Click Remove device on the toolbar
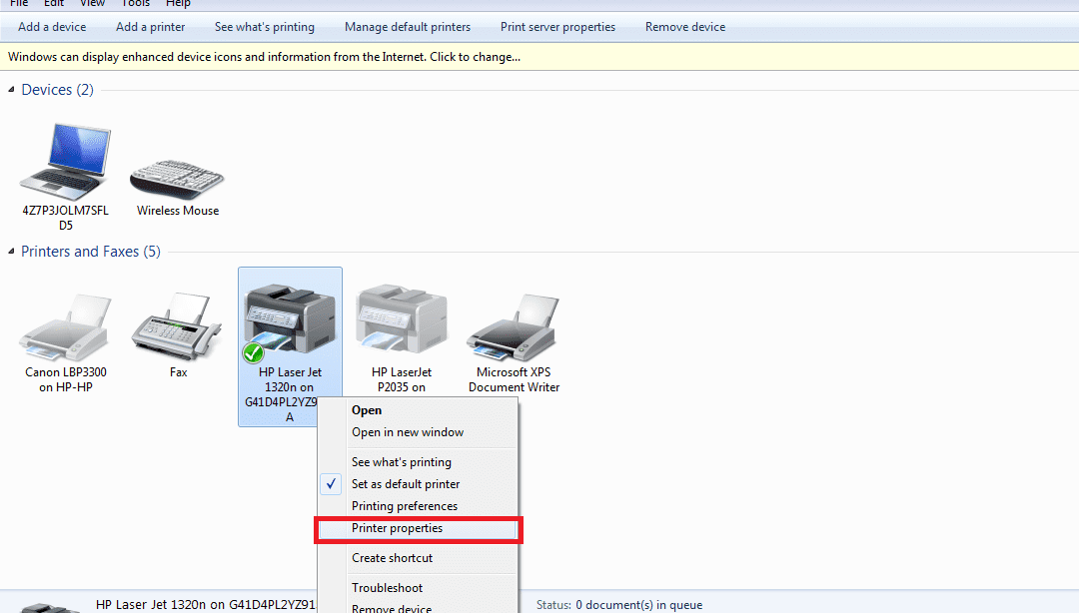1079x613 pixels. click(685, 27)
